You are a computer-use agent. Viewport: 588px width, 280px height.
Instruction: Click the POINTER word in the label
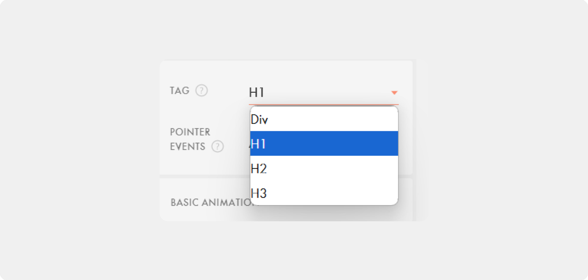(x=190, y=132)
